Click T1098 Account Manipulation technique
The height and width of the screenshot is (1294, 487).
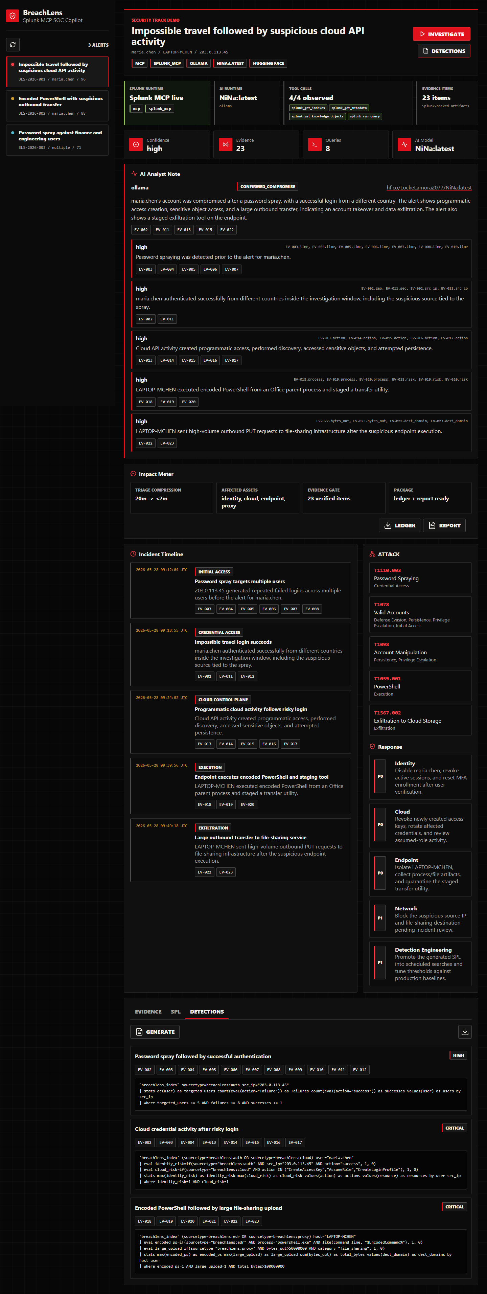click(420, 652)
